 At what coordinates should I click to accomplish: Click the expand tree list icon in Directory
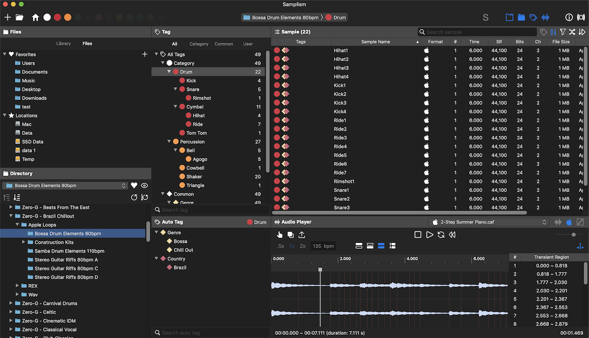point(17,197)
